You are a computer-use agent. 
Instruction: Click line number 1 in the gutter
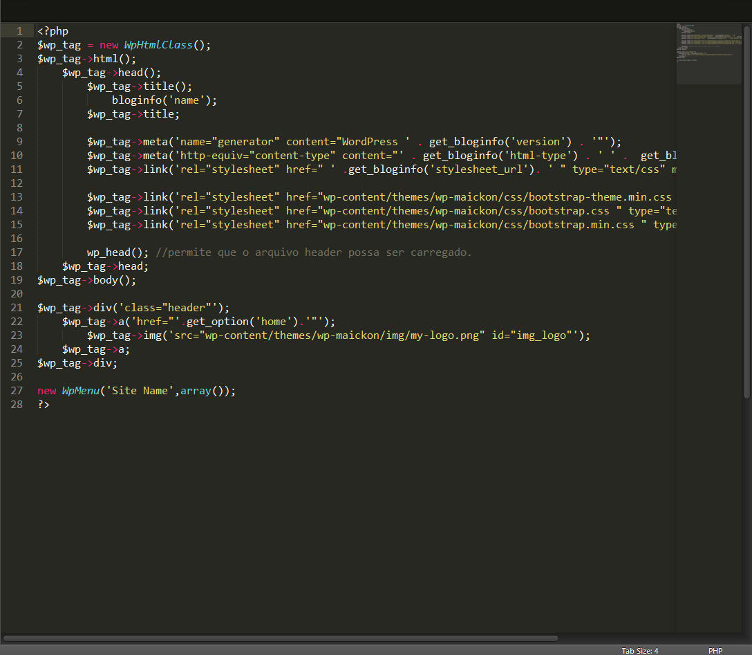tap(19, 31)
